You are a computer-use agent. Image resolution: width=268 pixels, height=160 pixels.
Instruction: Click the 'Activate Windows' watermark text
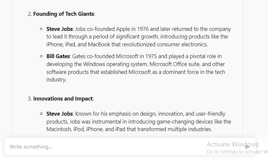pyautogui.click(x=232, y=144)
